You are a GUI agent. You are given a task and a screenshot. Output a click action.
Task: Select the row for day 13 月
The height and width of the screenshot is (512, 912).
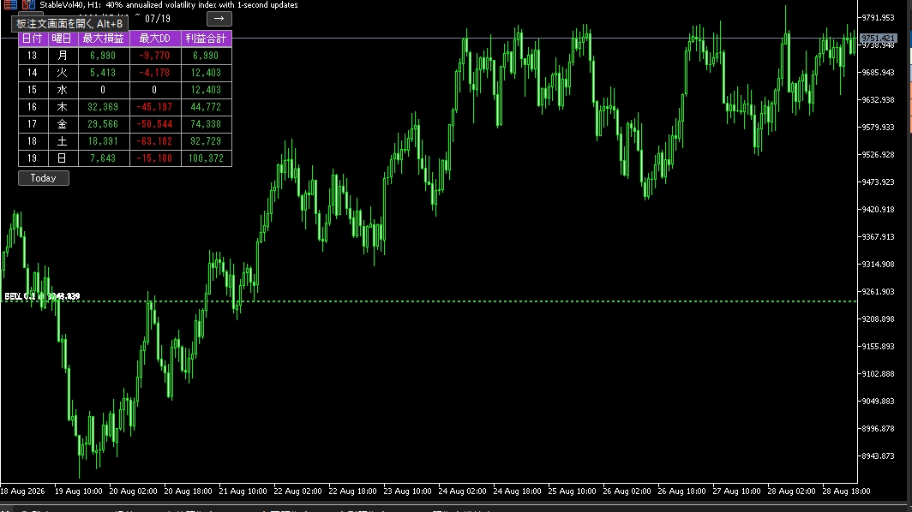[x=125, y=56]
